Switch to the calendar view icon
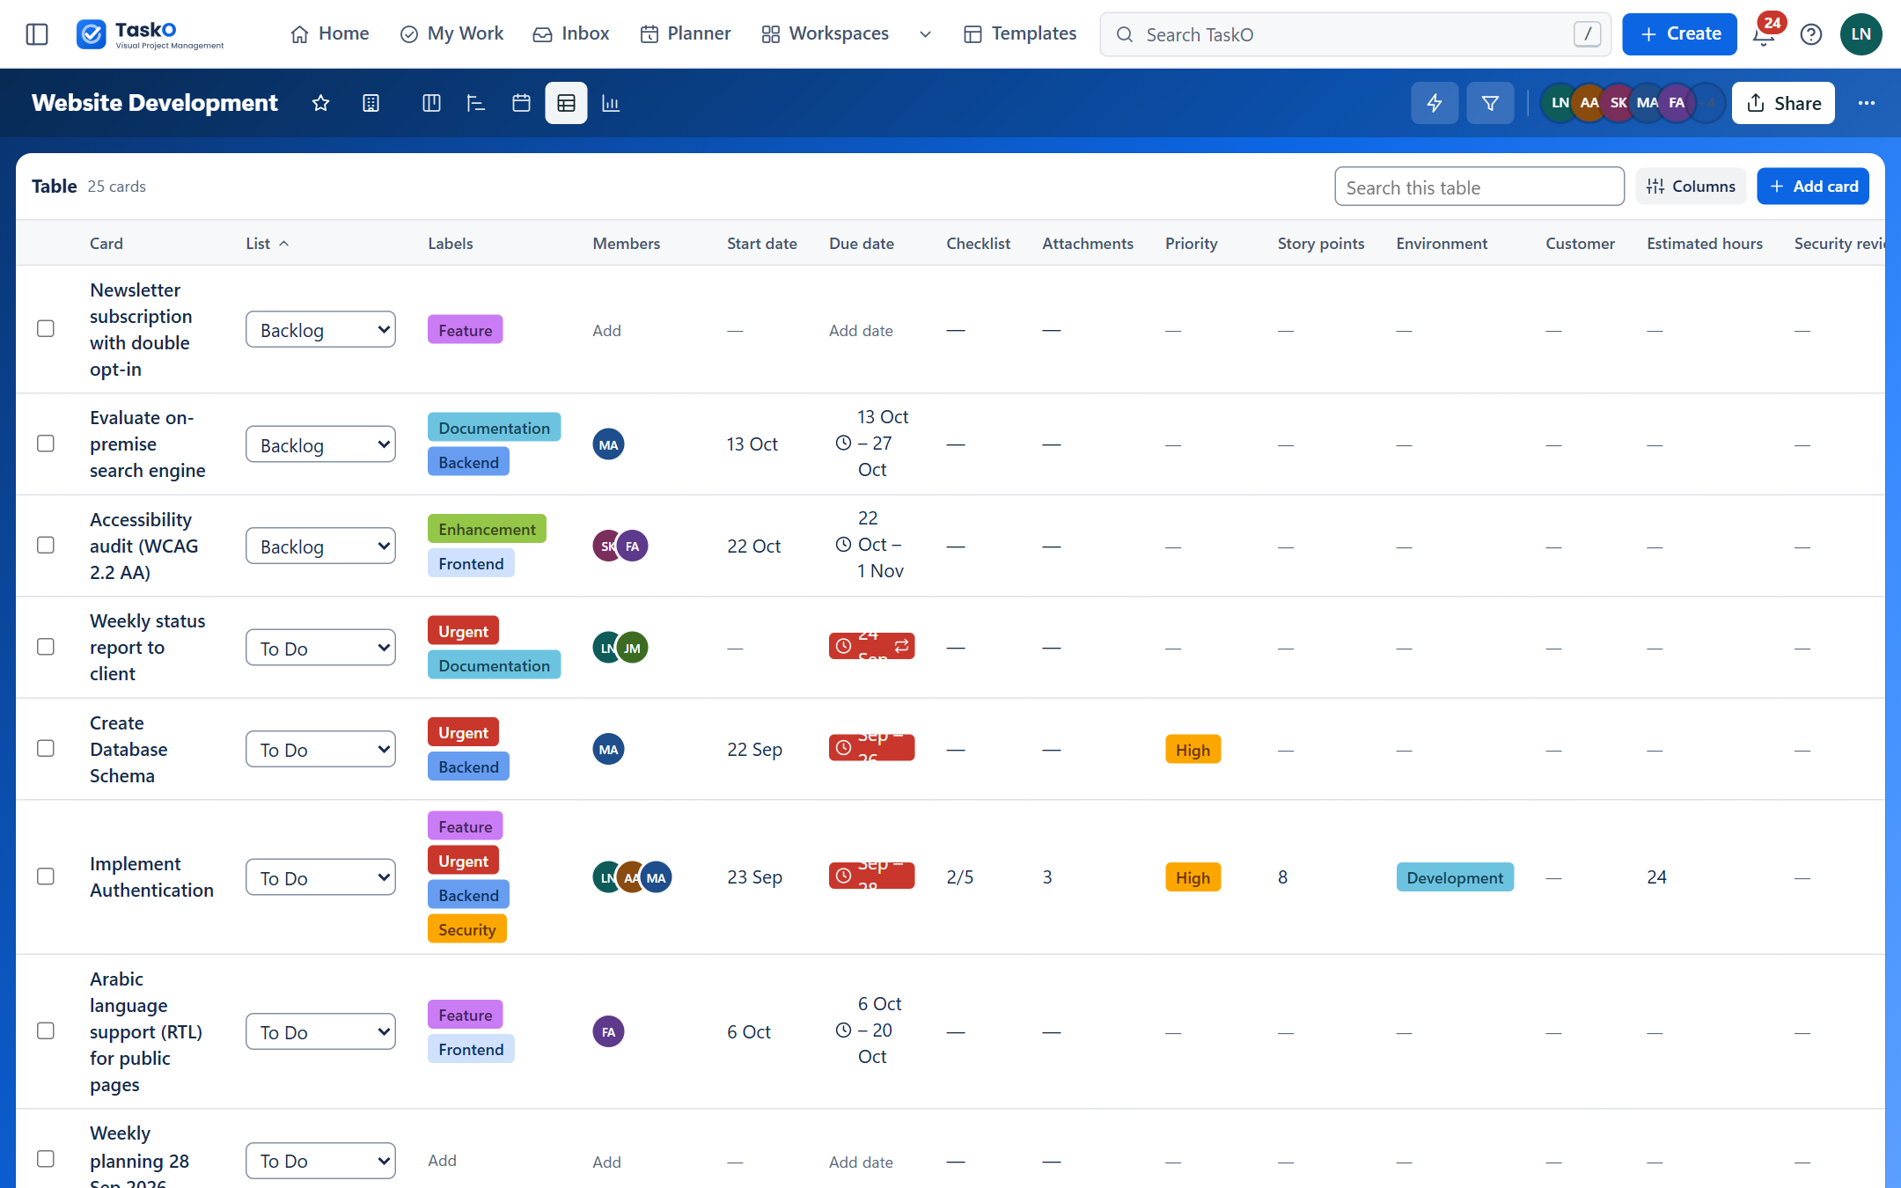Image resolution: width=1901 pixels, height=1188 pixels. pyautogui.click(x=521, y=103)
